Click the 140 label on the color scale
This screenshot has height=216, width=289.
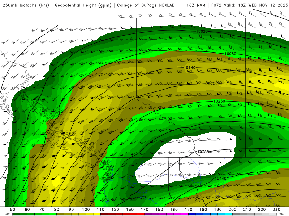[145, 210]
